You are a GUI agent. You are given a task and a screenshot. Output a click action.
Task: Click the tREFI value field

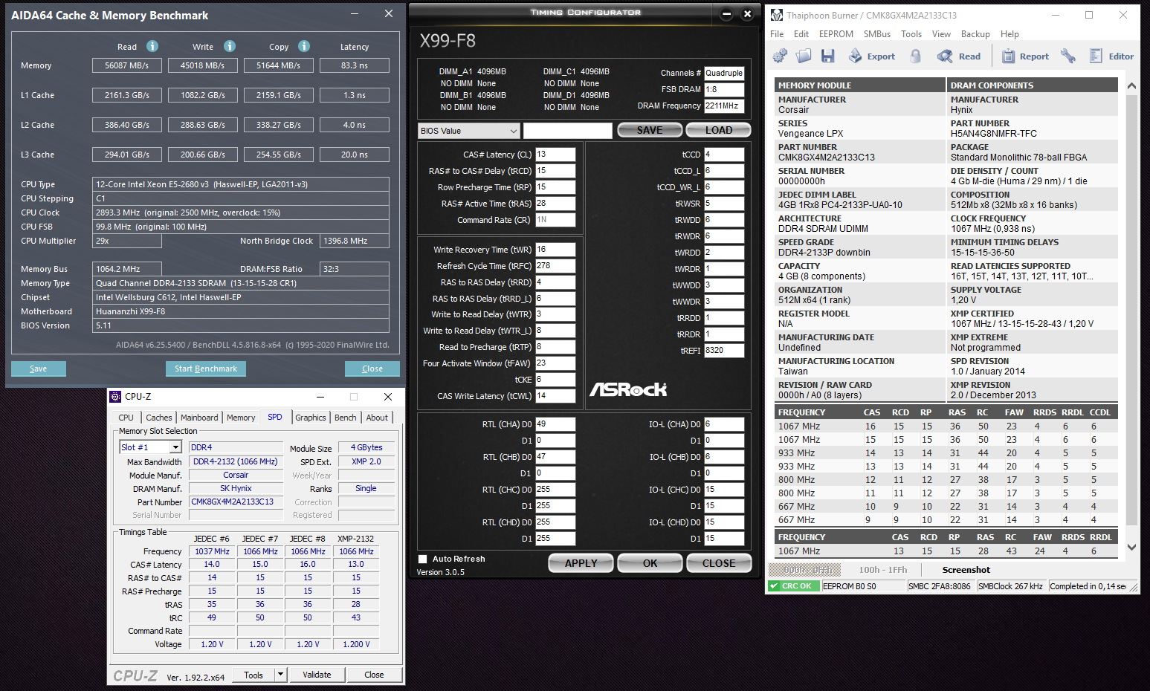[x=724, y=351]
